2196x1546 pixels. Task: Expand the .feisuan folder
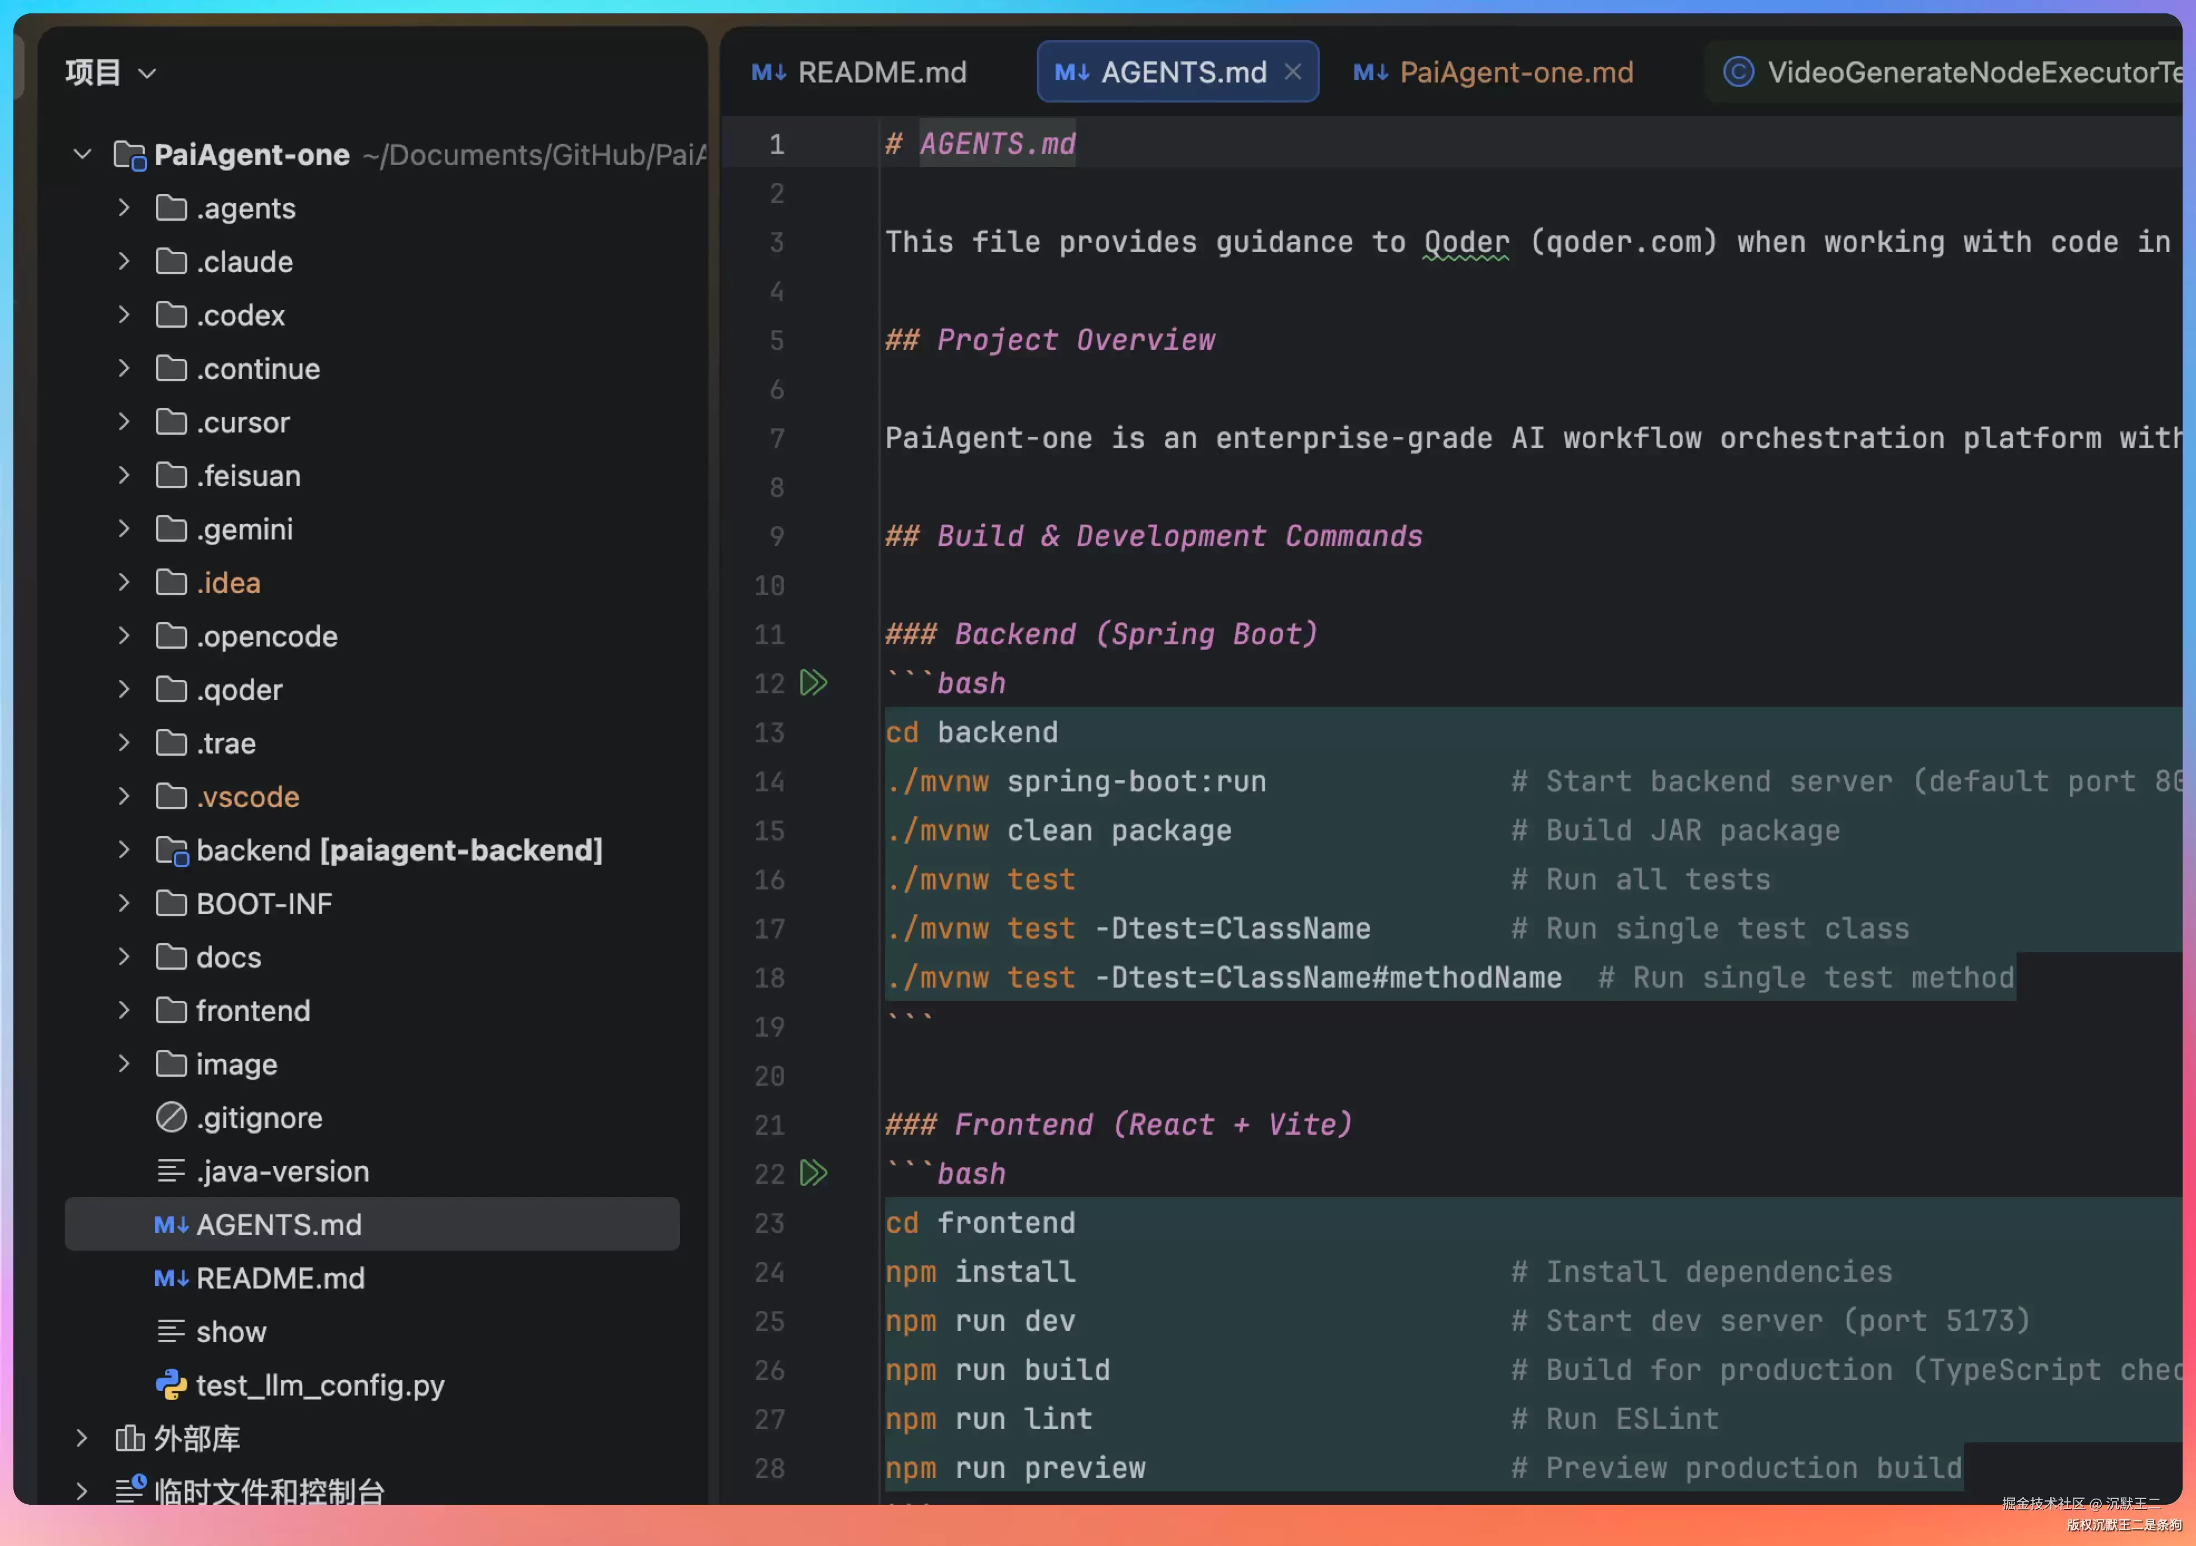pos(123,475)
